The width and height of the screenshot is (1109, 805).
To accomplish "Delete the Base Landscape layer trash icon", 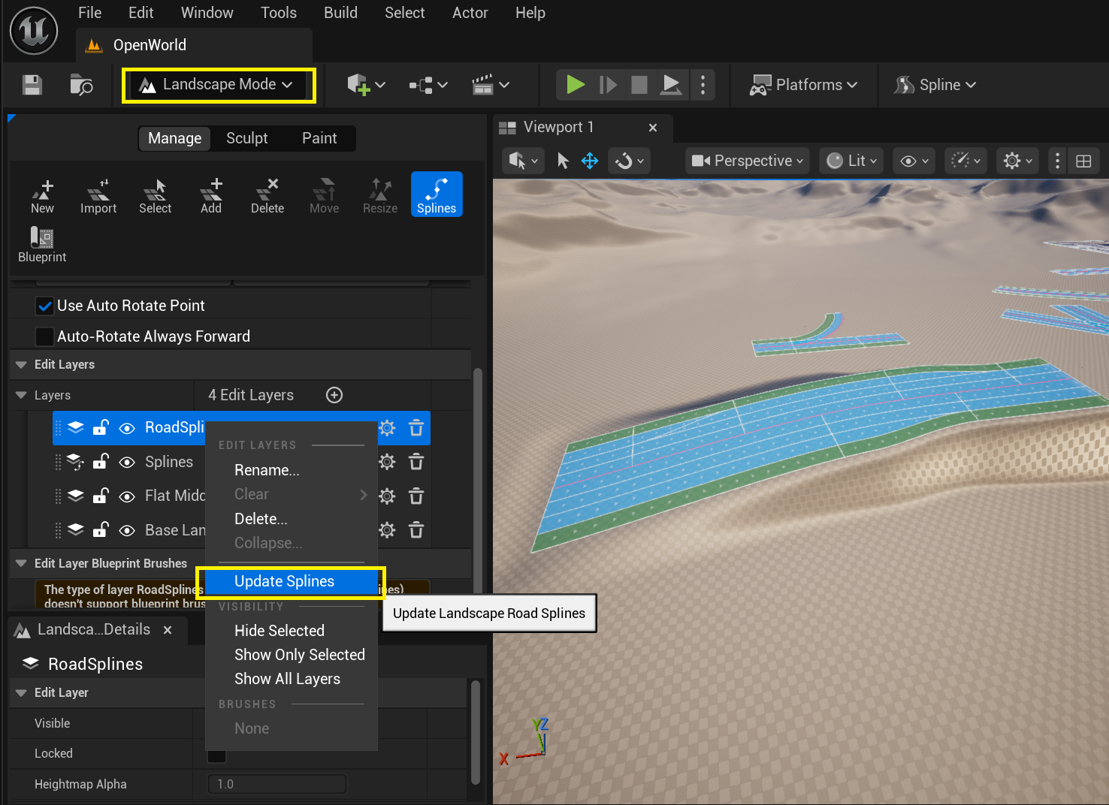I will coord(416,530).
